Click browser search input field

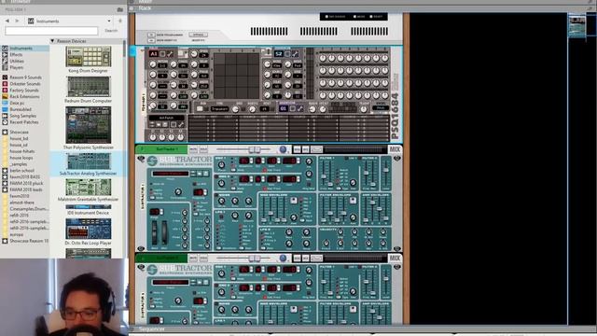click(x=51, y=31)
